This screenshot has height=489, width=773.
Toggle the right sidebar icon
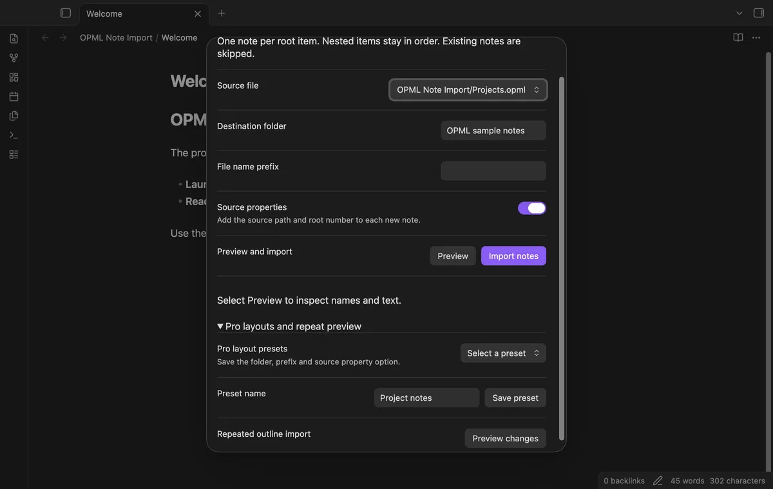759,13
